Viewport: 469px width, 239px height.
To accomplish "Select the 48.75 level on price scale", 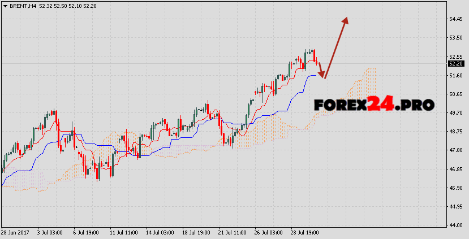I will (x=456, y=132).
